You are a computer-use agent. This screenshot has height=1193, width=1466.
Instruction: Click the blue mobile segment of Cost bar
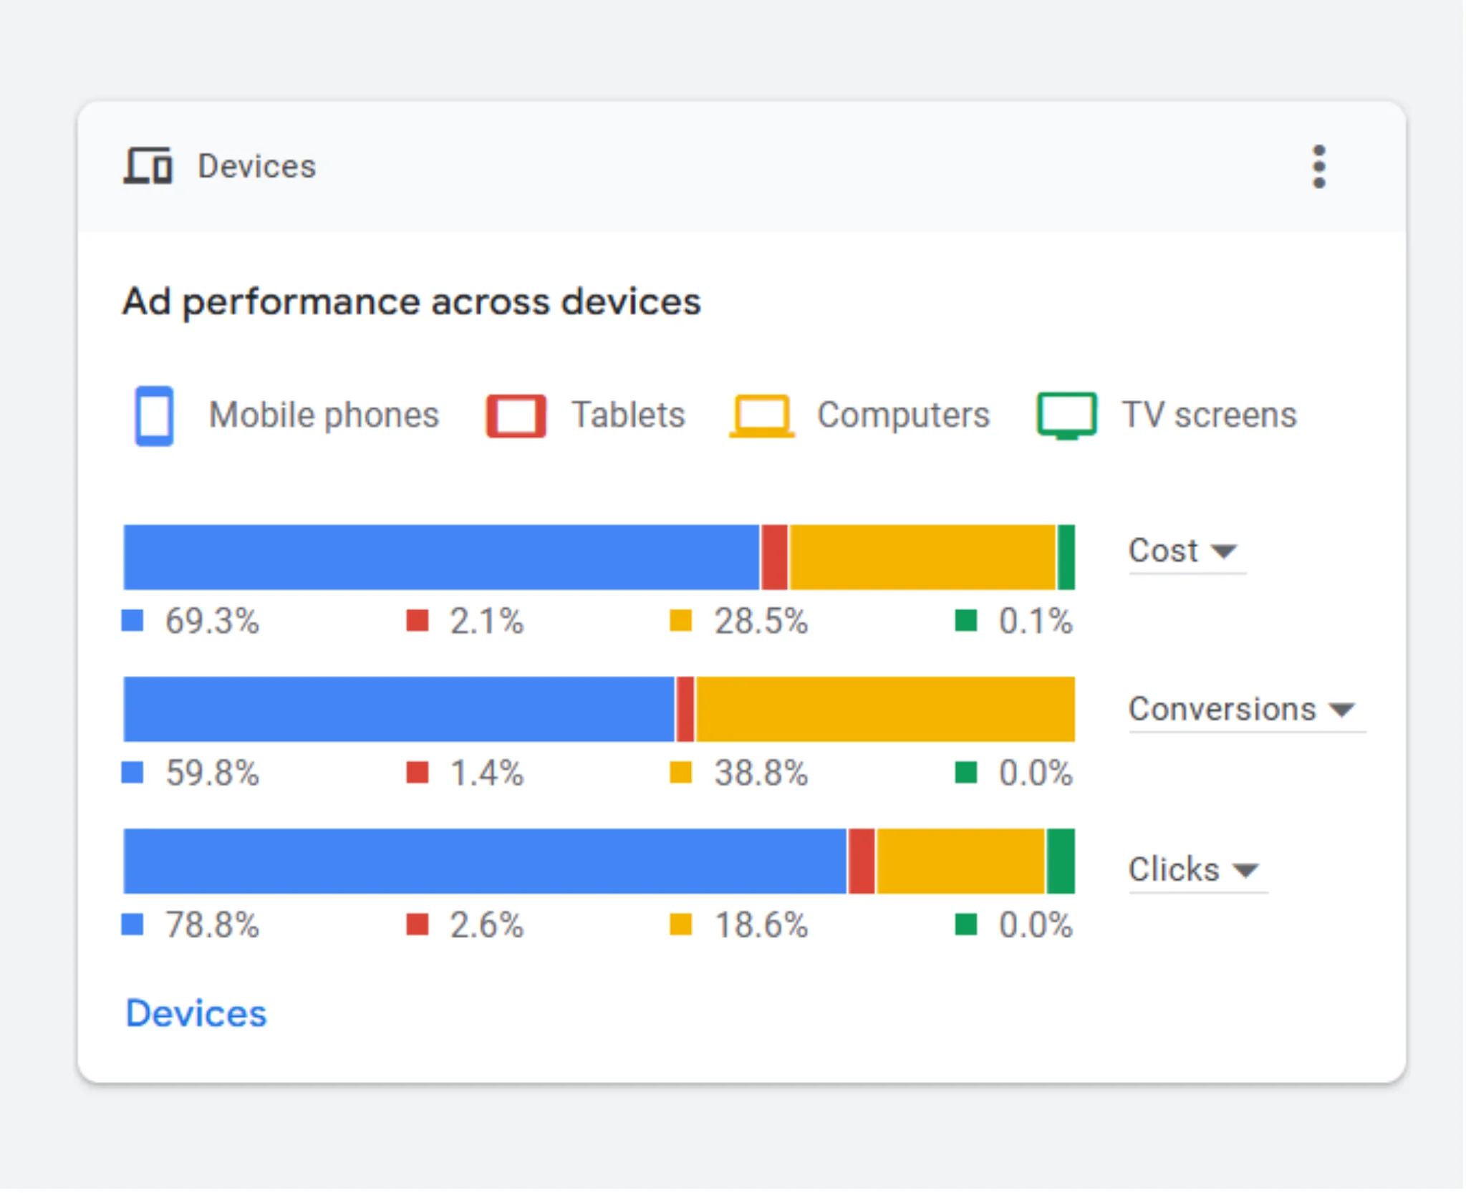coord(440,558)
